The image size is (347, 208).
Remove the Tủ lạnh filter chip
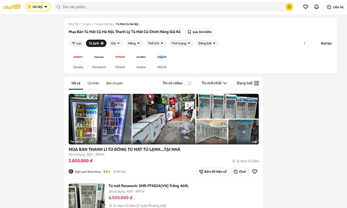pos(102,43)
